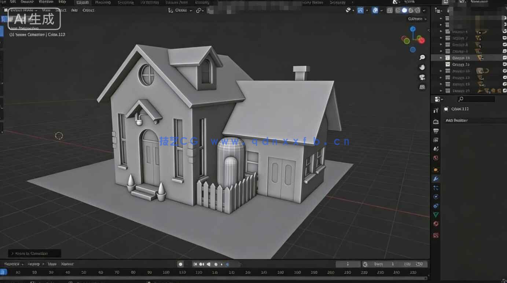Hide the highlighted Cube.19 in the outliner
This screenshot has height=283, width=507.
pos(504,58)
